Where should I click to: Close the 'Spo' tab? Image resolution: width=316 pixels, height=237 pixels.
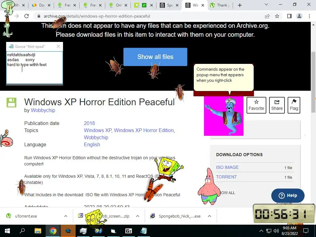pyautogui.click(x=177, y=5)
